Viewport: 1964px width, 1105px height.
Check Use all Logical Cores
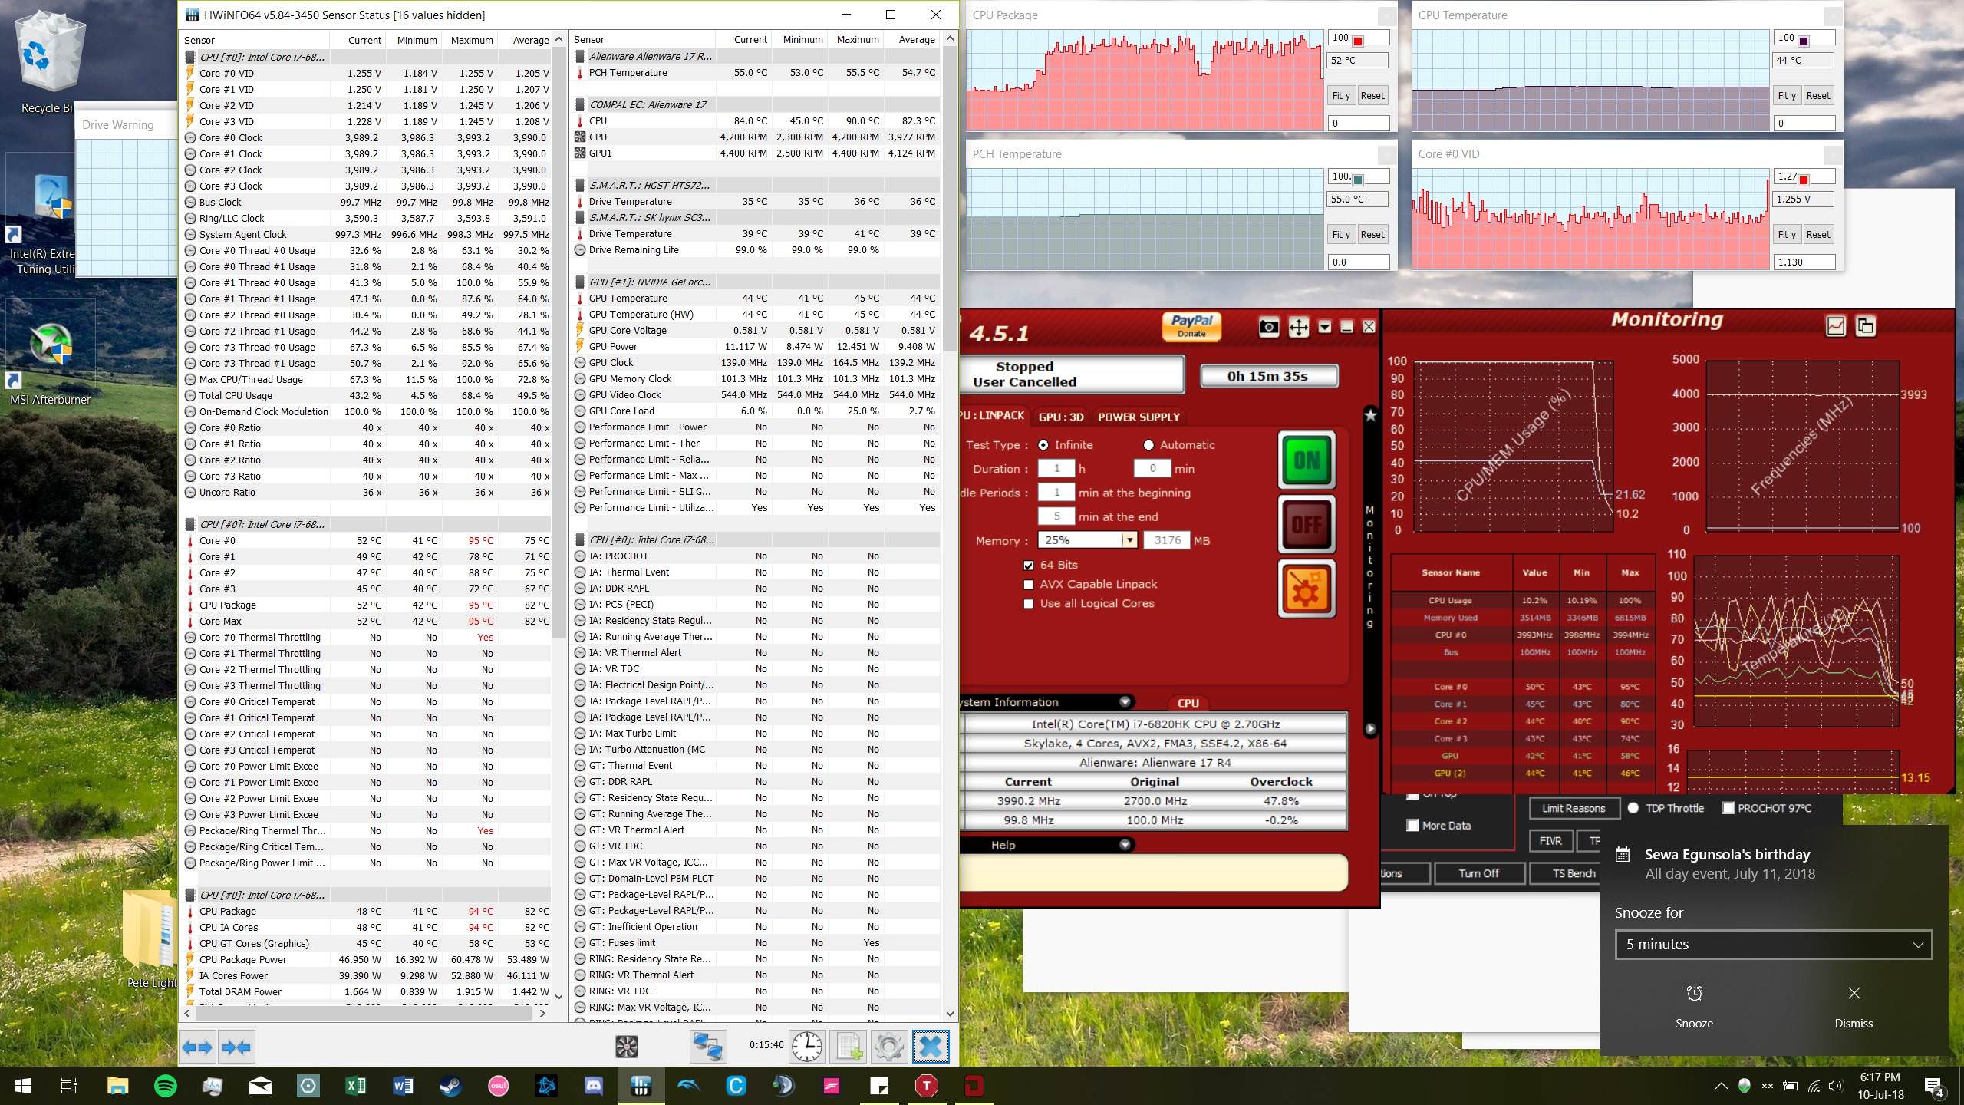(x=1028, y=604)
